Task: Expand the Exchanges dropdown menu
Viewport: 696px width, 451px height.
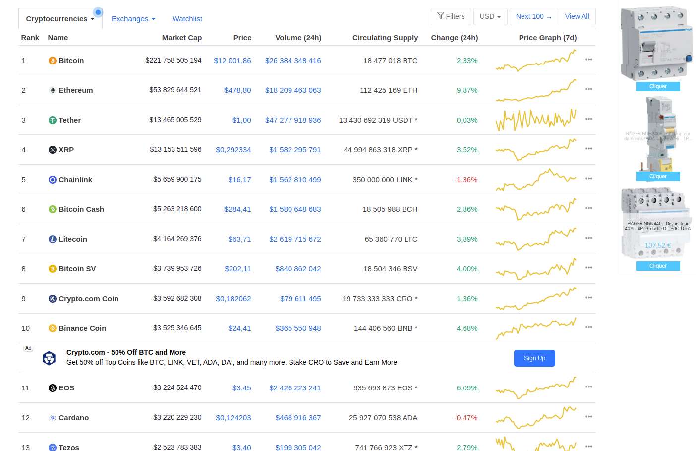Action: (x=133, y=19)
